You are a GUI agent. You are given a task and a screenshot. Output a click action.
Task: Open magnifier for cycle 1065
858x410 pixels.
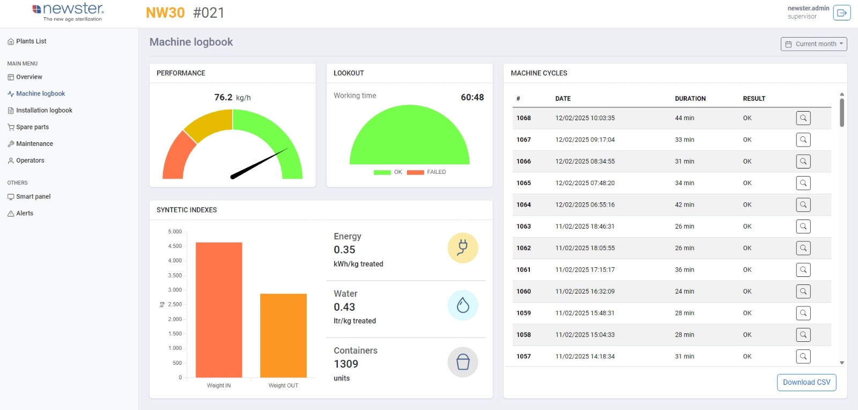(803, 183)
